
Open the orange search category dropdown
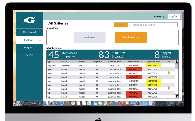coord(121,25)
